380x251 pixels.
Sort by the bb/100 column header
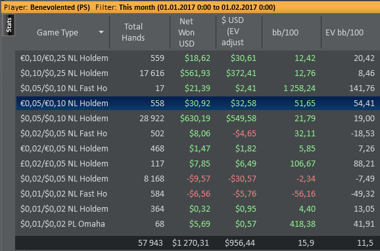[x=285, y=32]
